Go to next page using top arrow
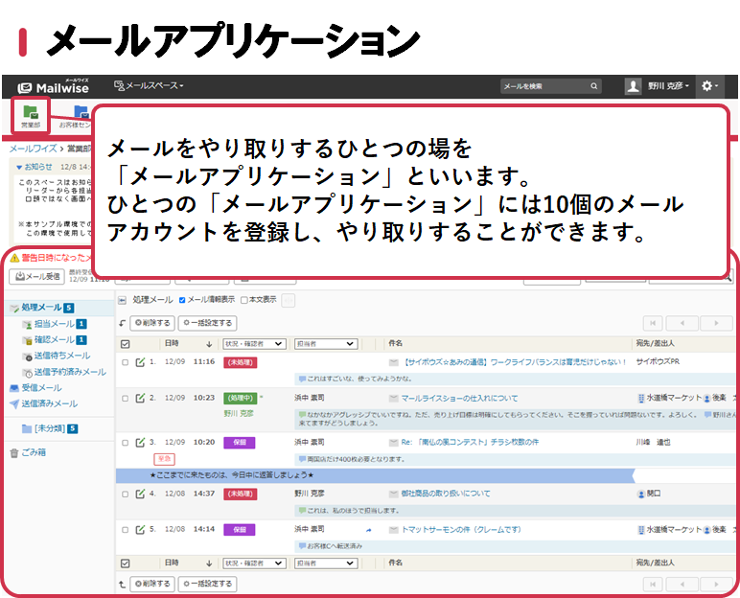The image size is (740, 598). [716, 324]
